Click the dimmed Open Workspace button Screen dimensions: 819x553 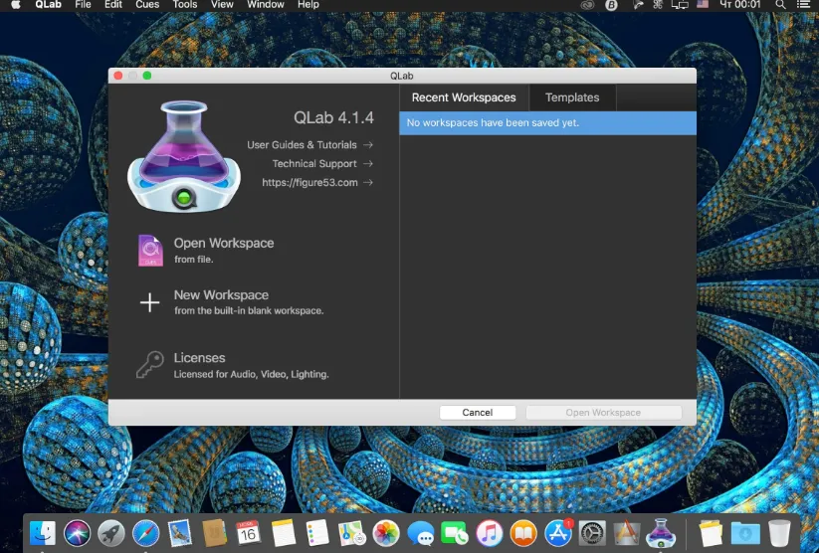603,413
